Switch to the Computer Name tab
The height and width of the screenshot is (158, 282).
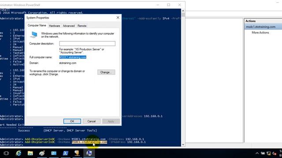pos(37,25)
